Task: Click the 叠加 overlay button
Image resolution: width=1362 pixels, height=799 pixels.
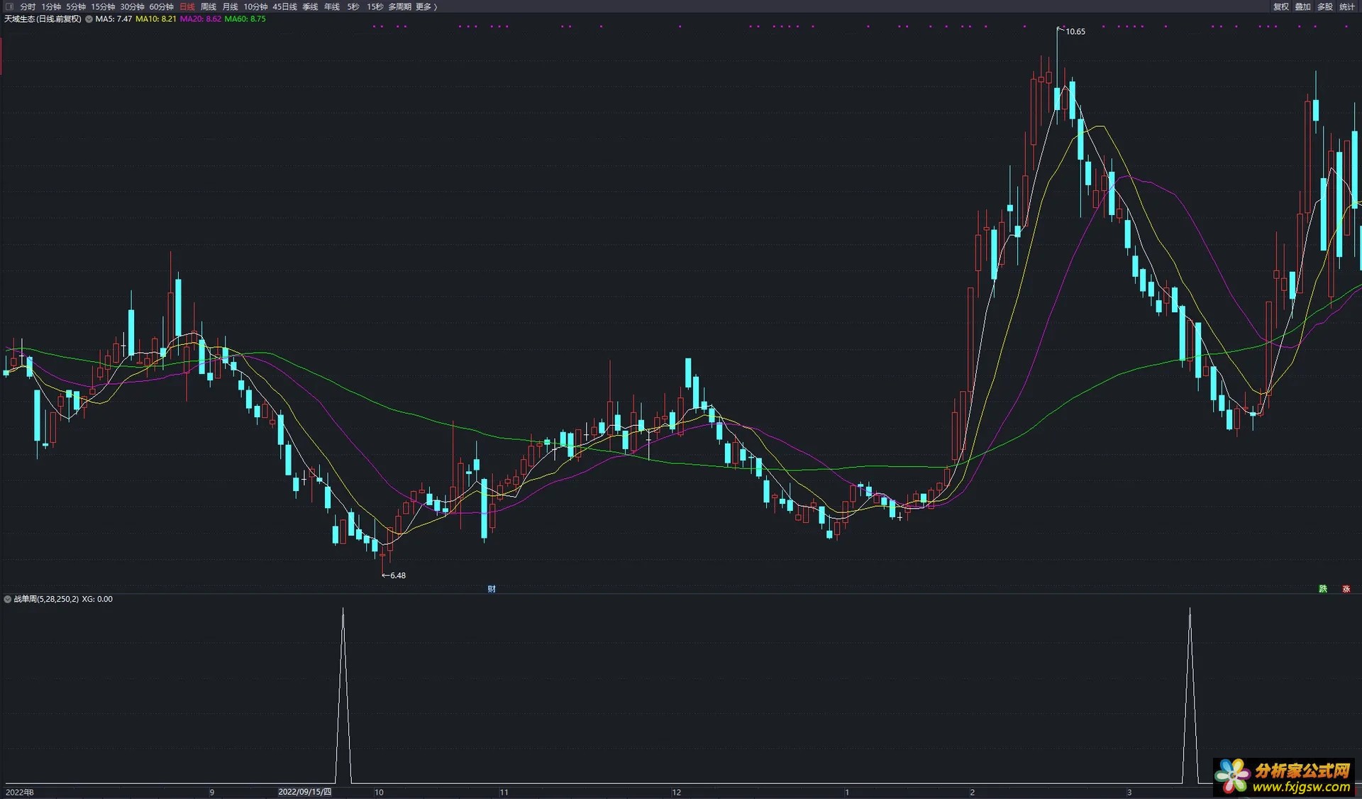Action: pyautogui.click(x=1302, y=6)
